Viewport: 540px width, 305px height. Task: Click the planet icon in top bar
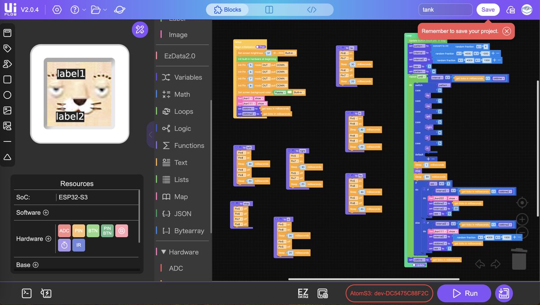click(119, 9)
